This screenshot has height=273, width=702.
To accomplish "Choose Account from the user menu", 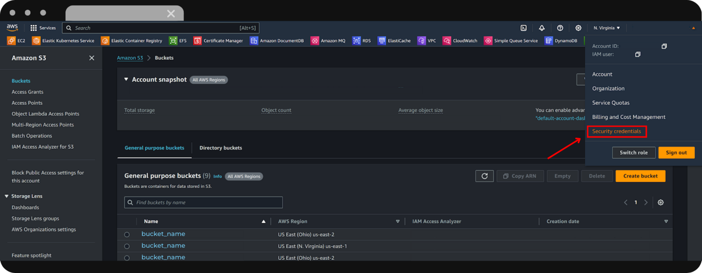I will 602,74.
